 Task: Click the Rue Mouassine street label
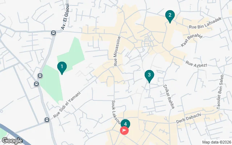click(x=117, y=51)
